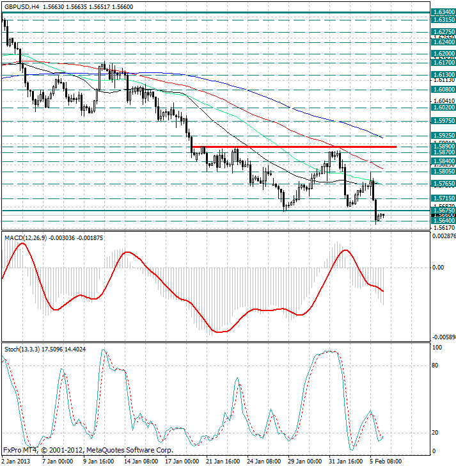Click the 1.5675 price level label
Screen dimensions: 456x466
point(443,210)
